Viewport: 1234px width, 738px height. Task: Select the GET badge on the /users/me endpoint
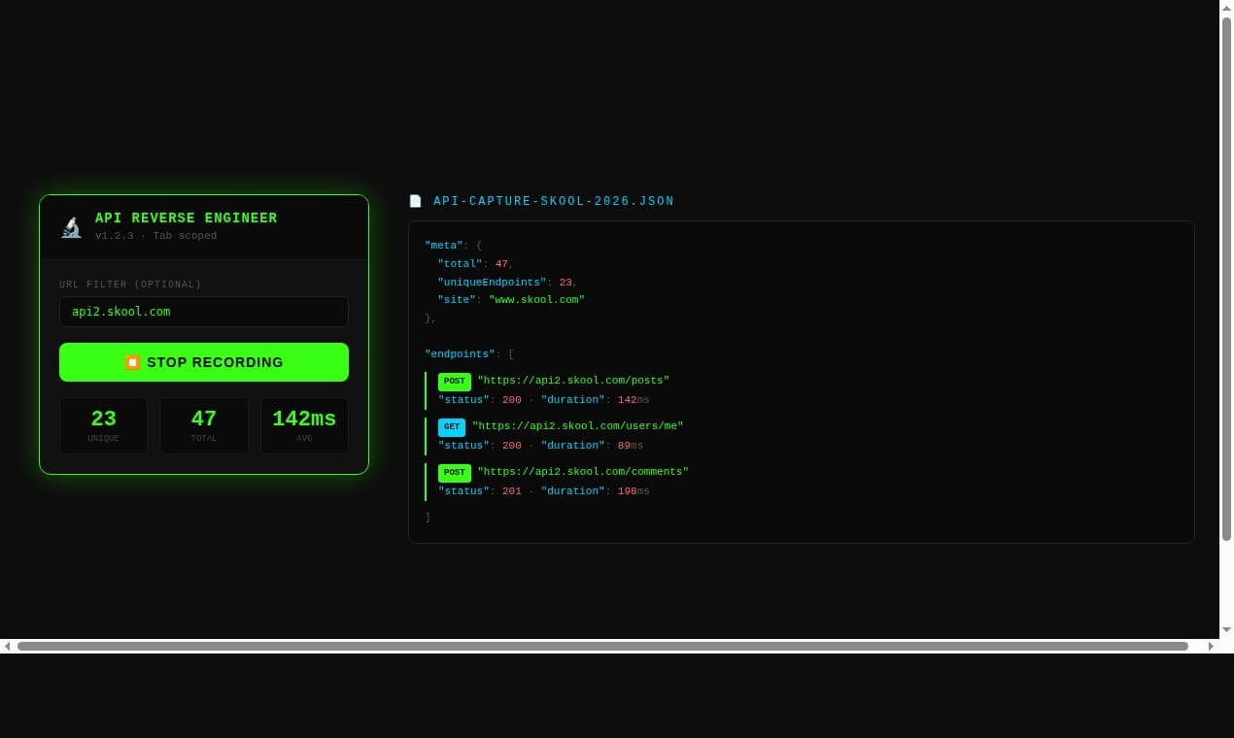click(x=451, y=426)
